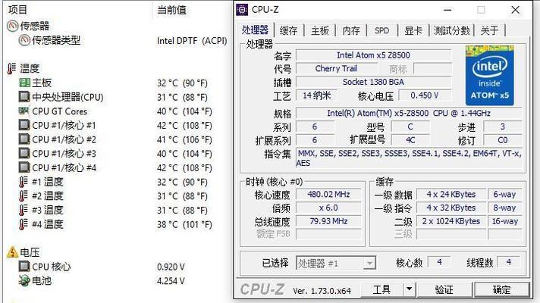Click the chip icon for CPU #1/核心 #1
This screenshot has height=303, width=540.
pyautogui.click(x=24, y=125)
